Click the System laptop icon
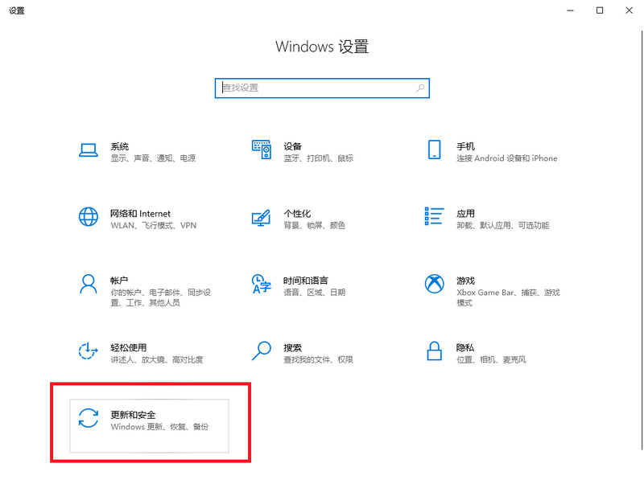 point(89,150)
